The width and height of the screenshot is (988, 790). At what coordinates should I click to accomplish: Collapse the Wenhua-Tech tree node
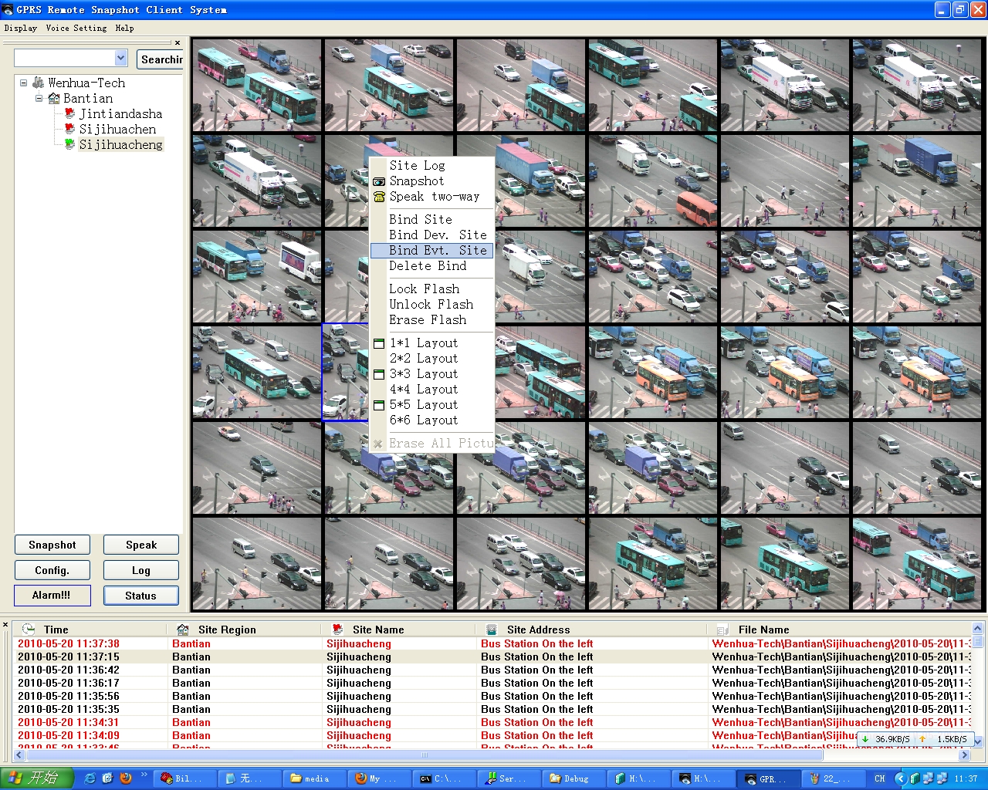(23, 83)
